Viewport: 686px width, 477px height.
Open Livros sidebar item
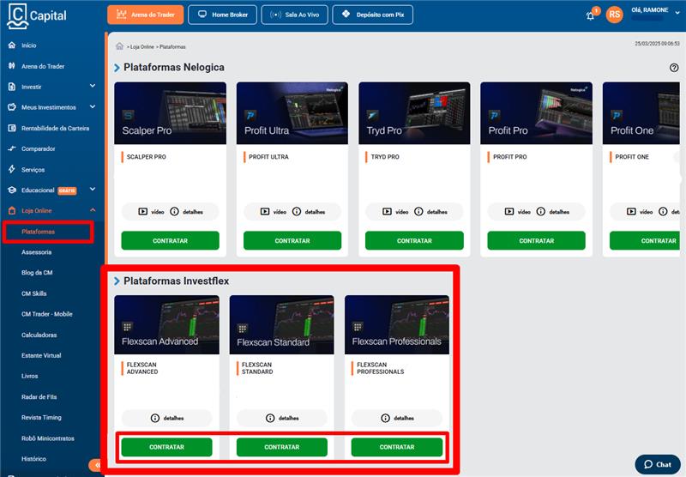click(x=29, y=376)
